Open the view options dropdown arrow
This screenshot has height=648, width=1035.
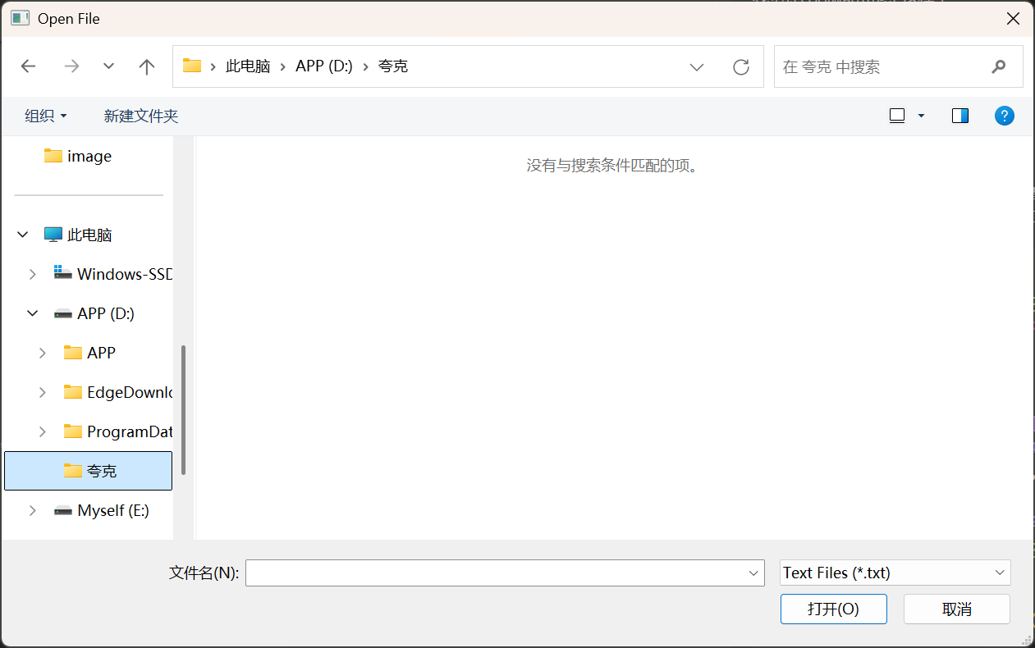pyautogui.click(x=921, y=116)
